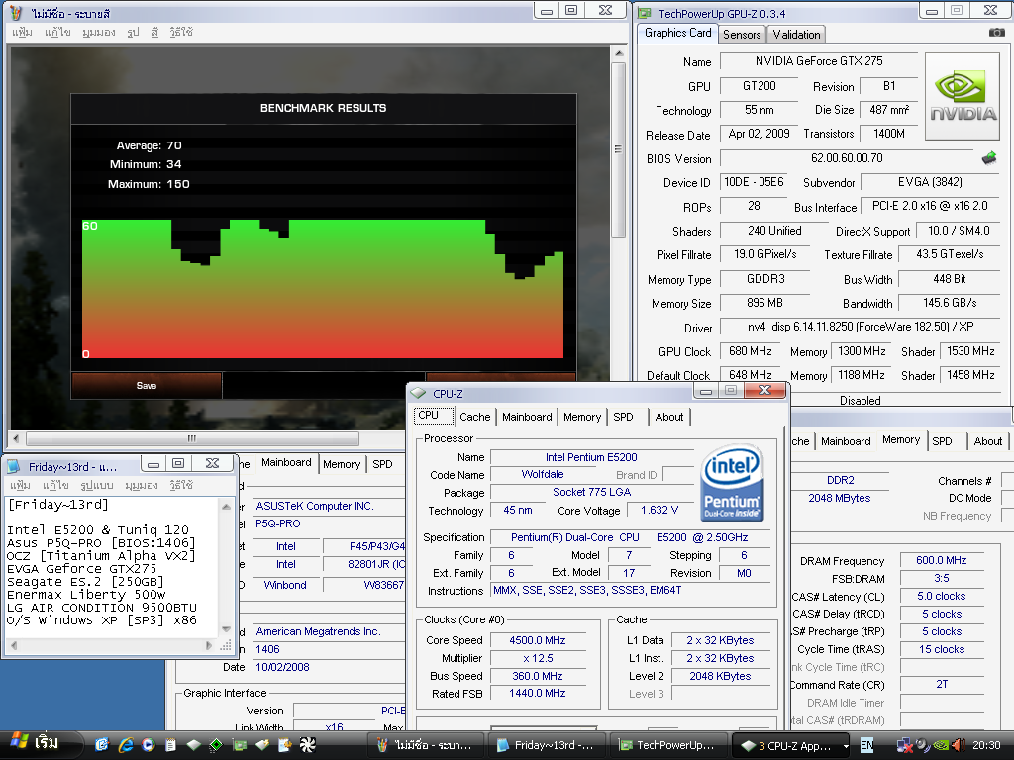Click the Intel Pentium logo in CPU-Z

tap(732, 483)
